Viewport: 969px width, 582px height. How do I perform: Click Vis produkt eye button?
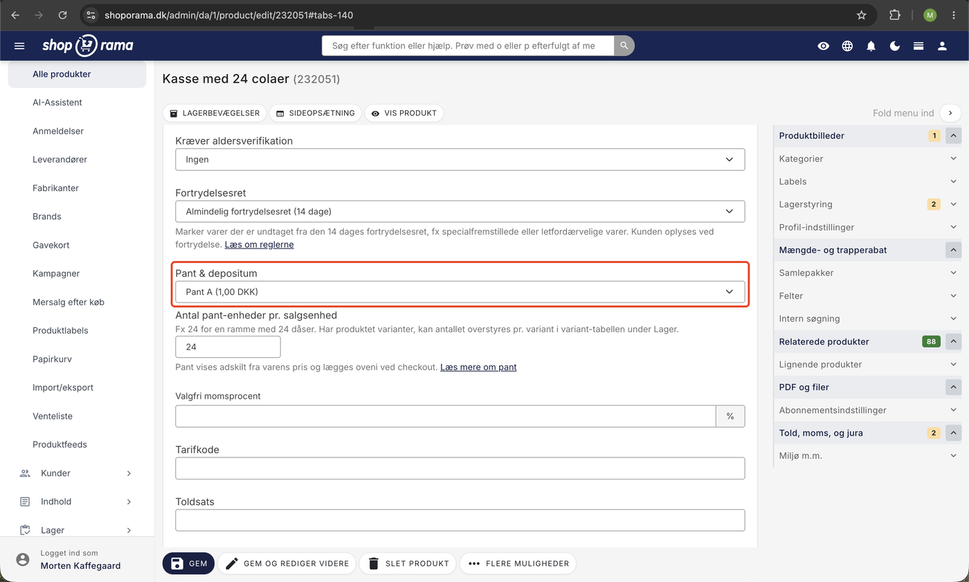click(x=404, y=113)
